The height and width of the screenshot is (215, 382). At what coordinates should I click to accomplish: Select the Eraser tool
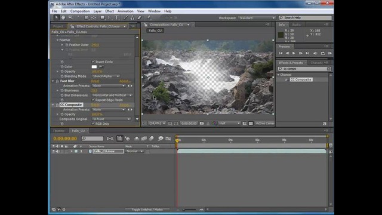click(139, 17)
